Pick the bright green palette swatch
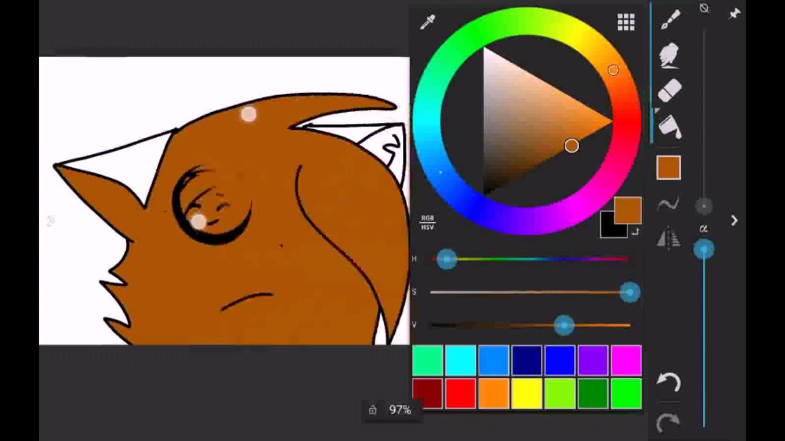 click(x=626, y=393)
